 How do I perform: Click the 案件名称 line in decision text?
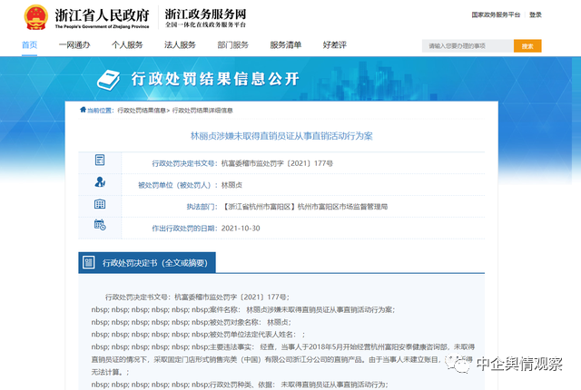[243, 309]
